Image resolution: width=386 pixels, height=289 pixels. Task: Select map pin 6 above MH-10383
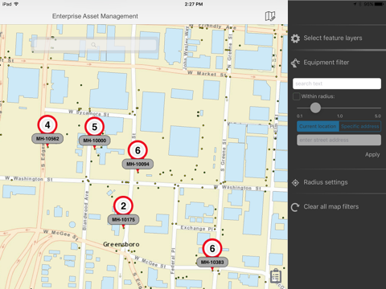(x=212, y=248)
